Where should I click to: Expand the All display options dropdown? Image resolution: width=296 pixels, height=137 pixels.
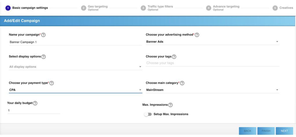(75, 67)
